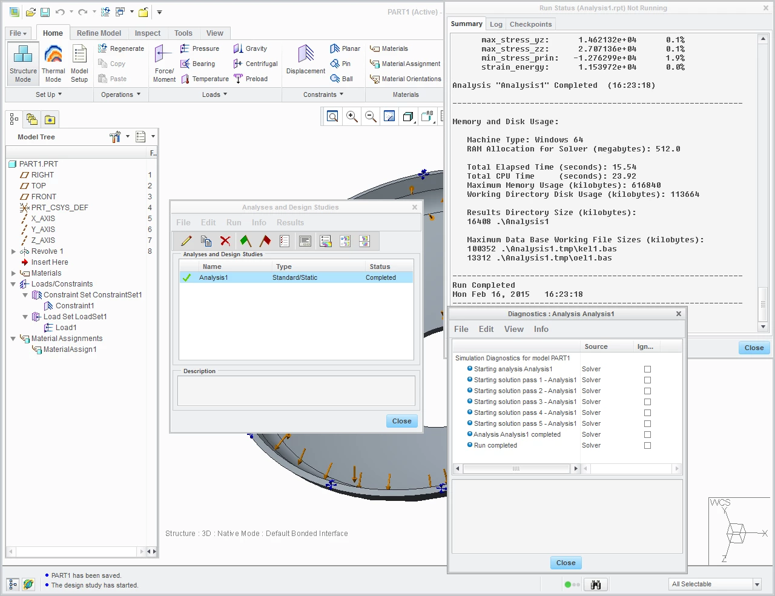Edit study with pencil icon
This screenshot has width=775, height=596.
186,241
